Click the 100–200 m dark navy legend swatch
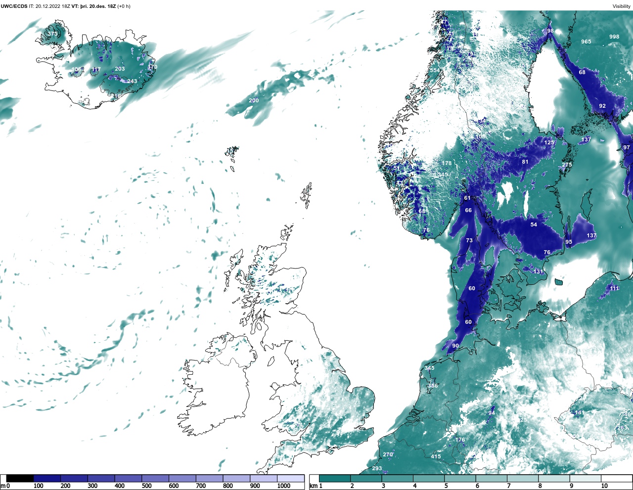This screenshot has height=490, width=633. (x=47, y=478)
